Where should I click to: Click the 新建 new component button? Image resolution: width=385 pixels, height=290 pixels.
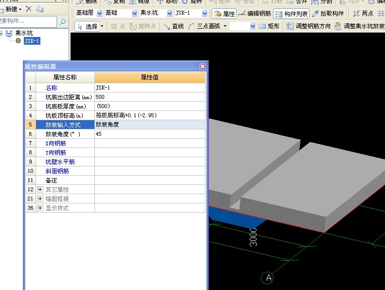click(x=11, y=9)
